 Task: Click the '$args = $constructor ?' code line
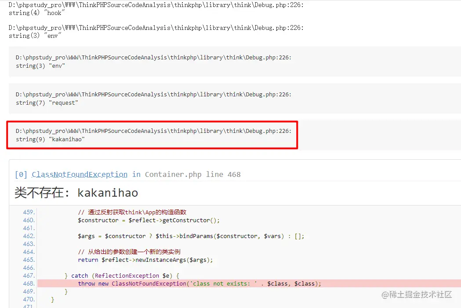coord(191,236)
